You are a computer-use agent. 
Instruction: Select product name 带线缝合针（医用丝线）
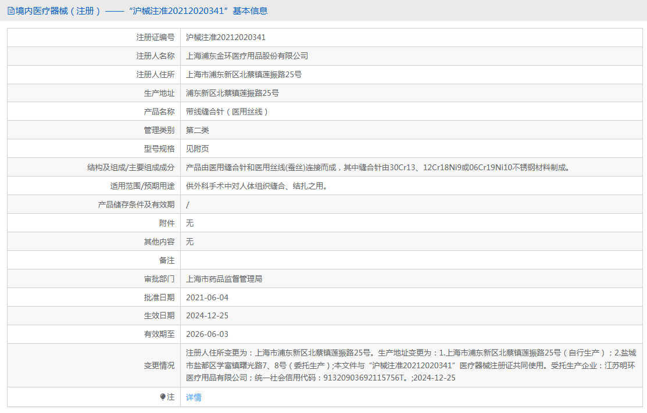click(x=227, y=112)
